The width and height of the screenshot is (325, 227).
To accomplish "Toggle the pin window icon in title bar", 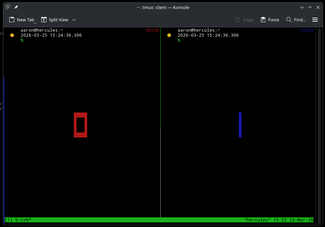I will coord(16,7).
